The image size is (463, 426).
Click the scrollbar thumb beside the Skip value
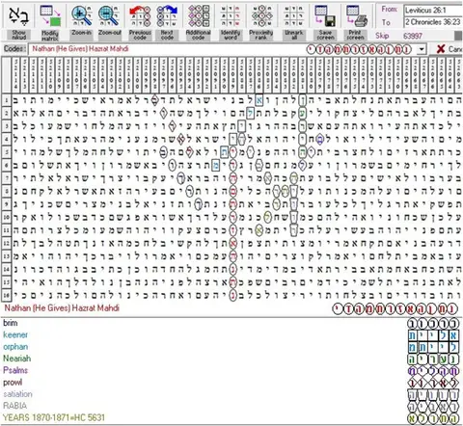[459, 36]
